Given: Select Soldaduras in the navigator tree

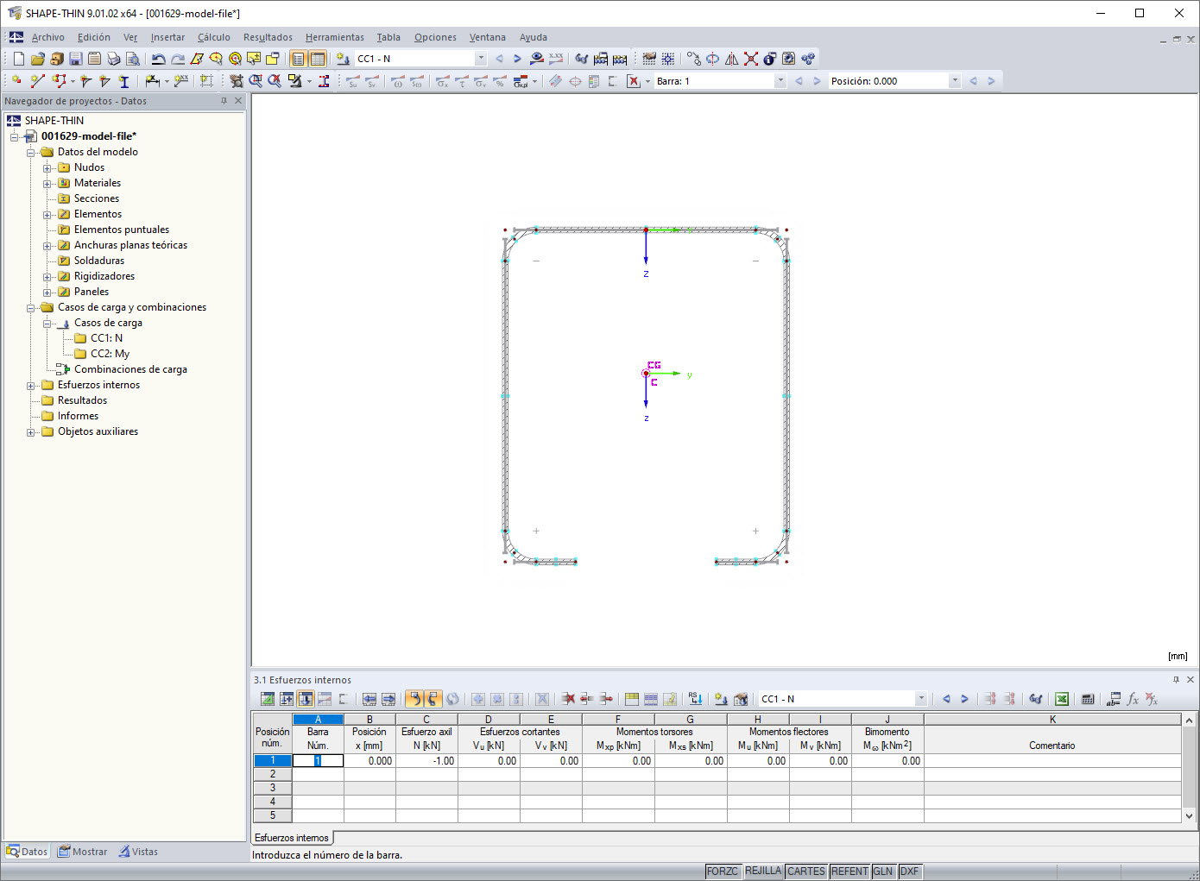Looking at the screenshot, I should click(99, 261).
